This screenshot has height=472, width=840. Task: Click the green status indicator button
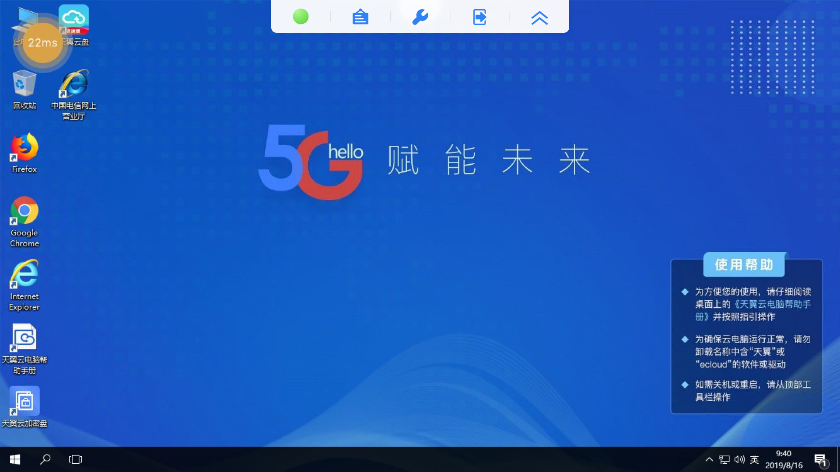301,17
